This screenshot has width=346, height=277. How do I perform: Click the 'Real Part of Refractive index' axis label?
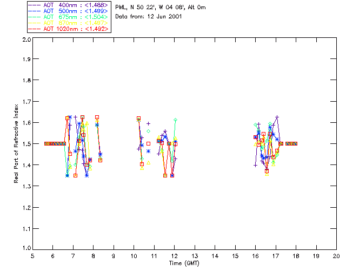16,143
